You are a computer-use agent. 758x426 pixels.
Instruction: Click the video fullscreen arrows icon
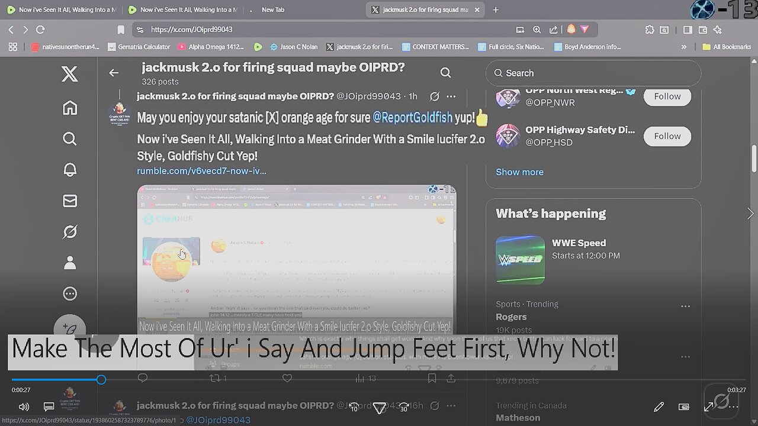[709, 407]
